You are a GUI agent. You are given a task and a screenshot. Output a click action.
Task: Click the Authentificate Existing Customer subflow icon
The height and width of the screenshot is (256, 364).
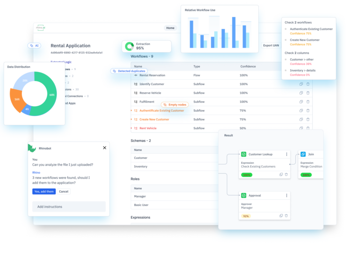[x=136, y=111]
